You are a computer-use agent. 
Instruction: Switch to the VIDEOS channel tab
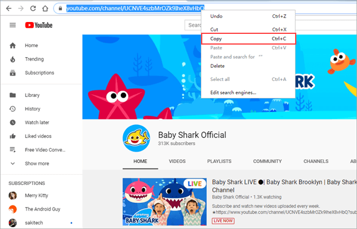[177, 161]
